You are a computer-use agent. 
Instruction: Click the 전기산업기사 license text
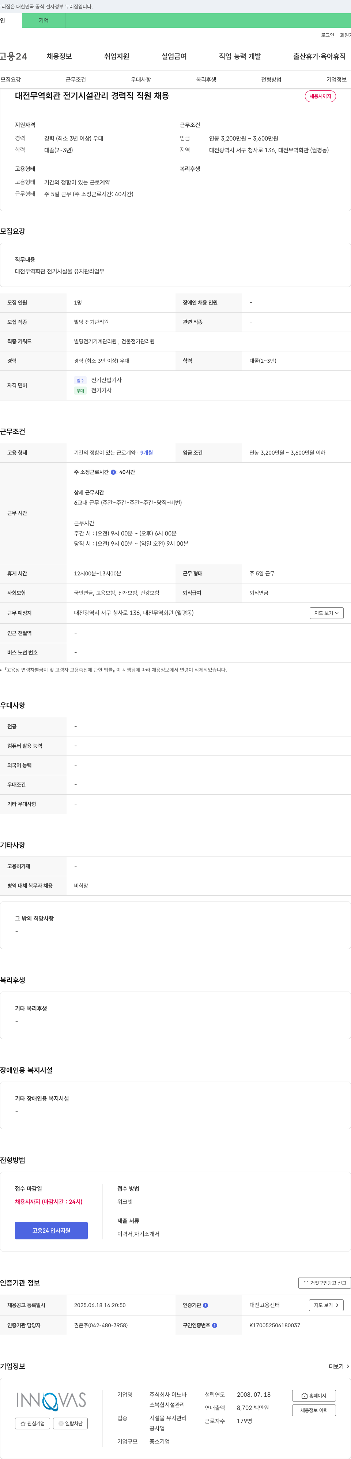tap(106, 380)
